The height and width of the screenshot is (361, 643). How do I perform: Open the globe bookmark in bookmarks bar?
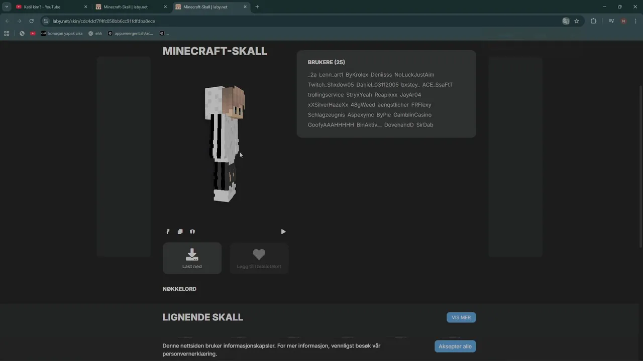pos(22,34)
